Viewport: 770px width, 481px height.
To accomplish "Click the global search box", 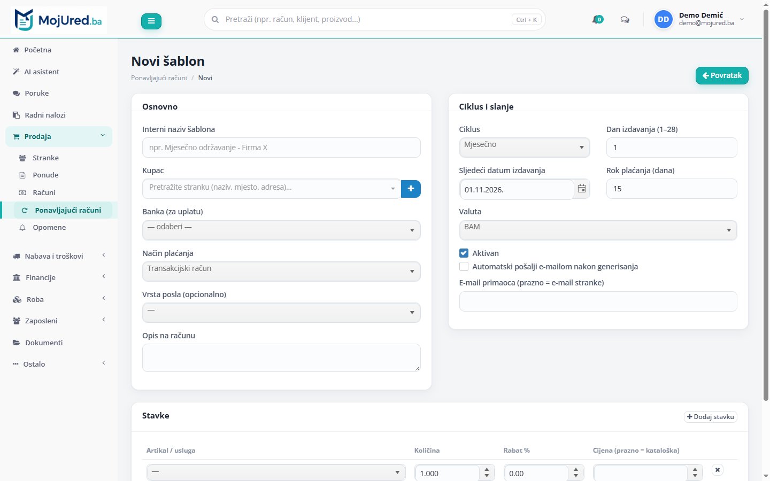I will coord(374,19).
